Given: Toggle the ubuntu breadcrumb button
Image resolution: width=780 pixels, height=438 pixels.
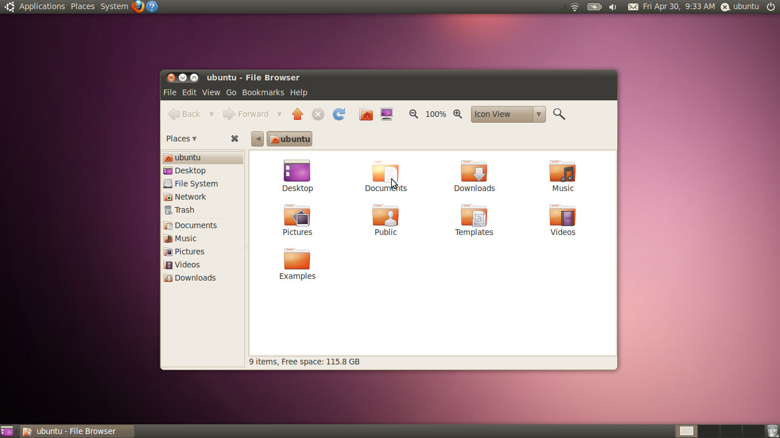Looking at the screenshot, I should click(x=289, y=139).
